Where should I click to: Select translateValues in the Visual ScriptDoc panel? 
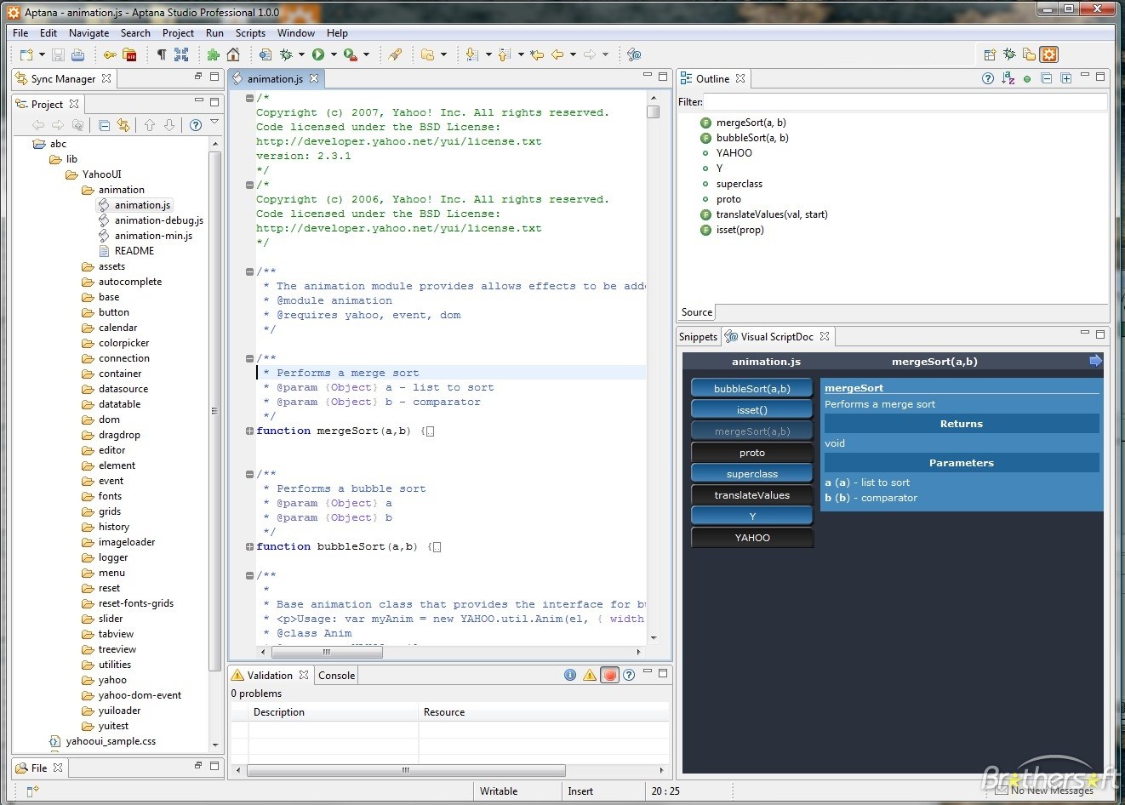pyautogui.click(x=751, y=494)
